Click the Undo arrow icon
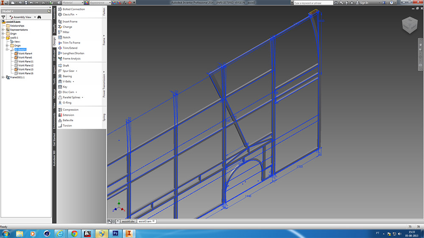 click(31, 3)
